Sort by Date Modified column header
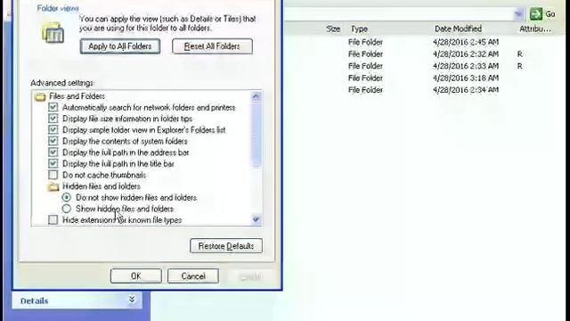Image resolution: width=570 pixels, height=321 pixels. click(458, 29)
